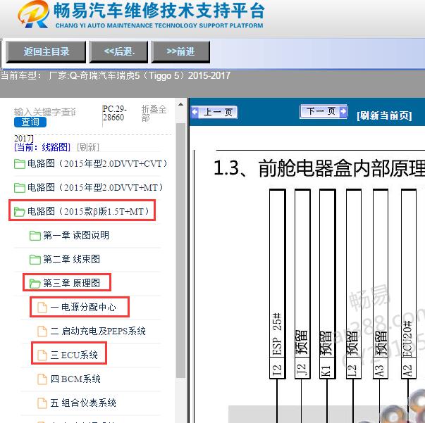
Task: Open 三 ECU系统 page
Action: pyautogui.click(x=74, y=355)
